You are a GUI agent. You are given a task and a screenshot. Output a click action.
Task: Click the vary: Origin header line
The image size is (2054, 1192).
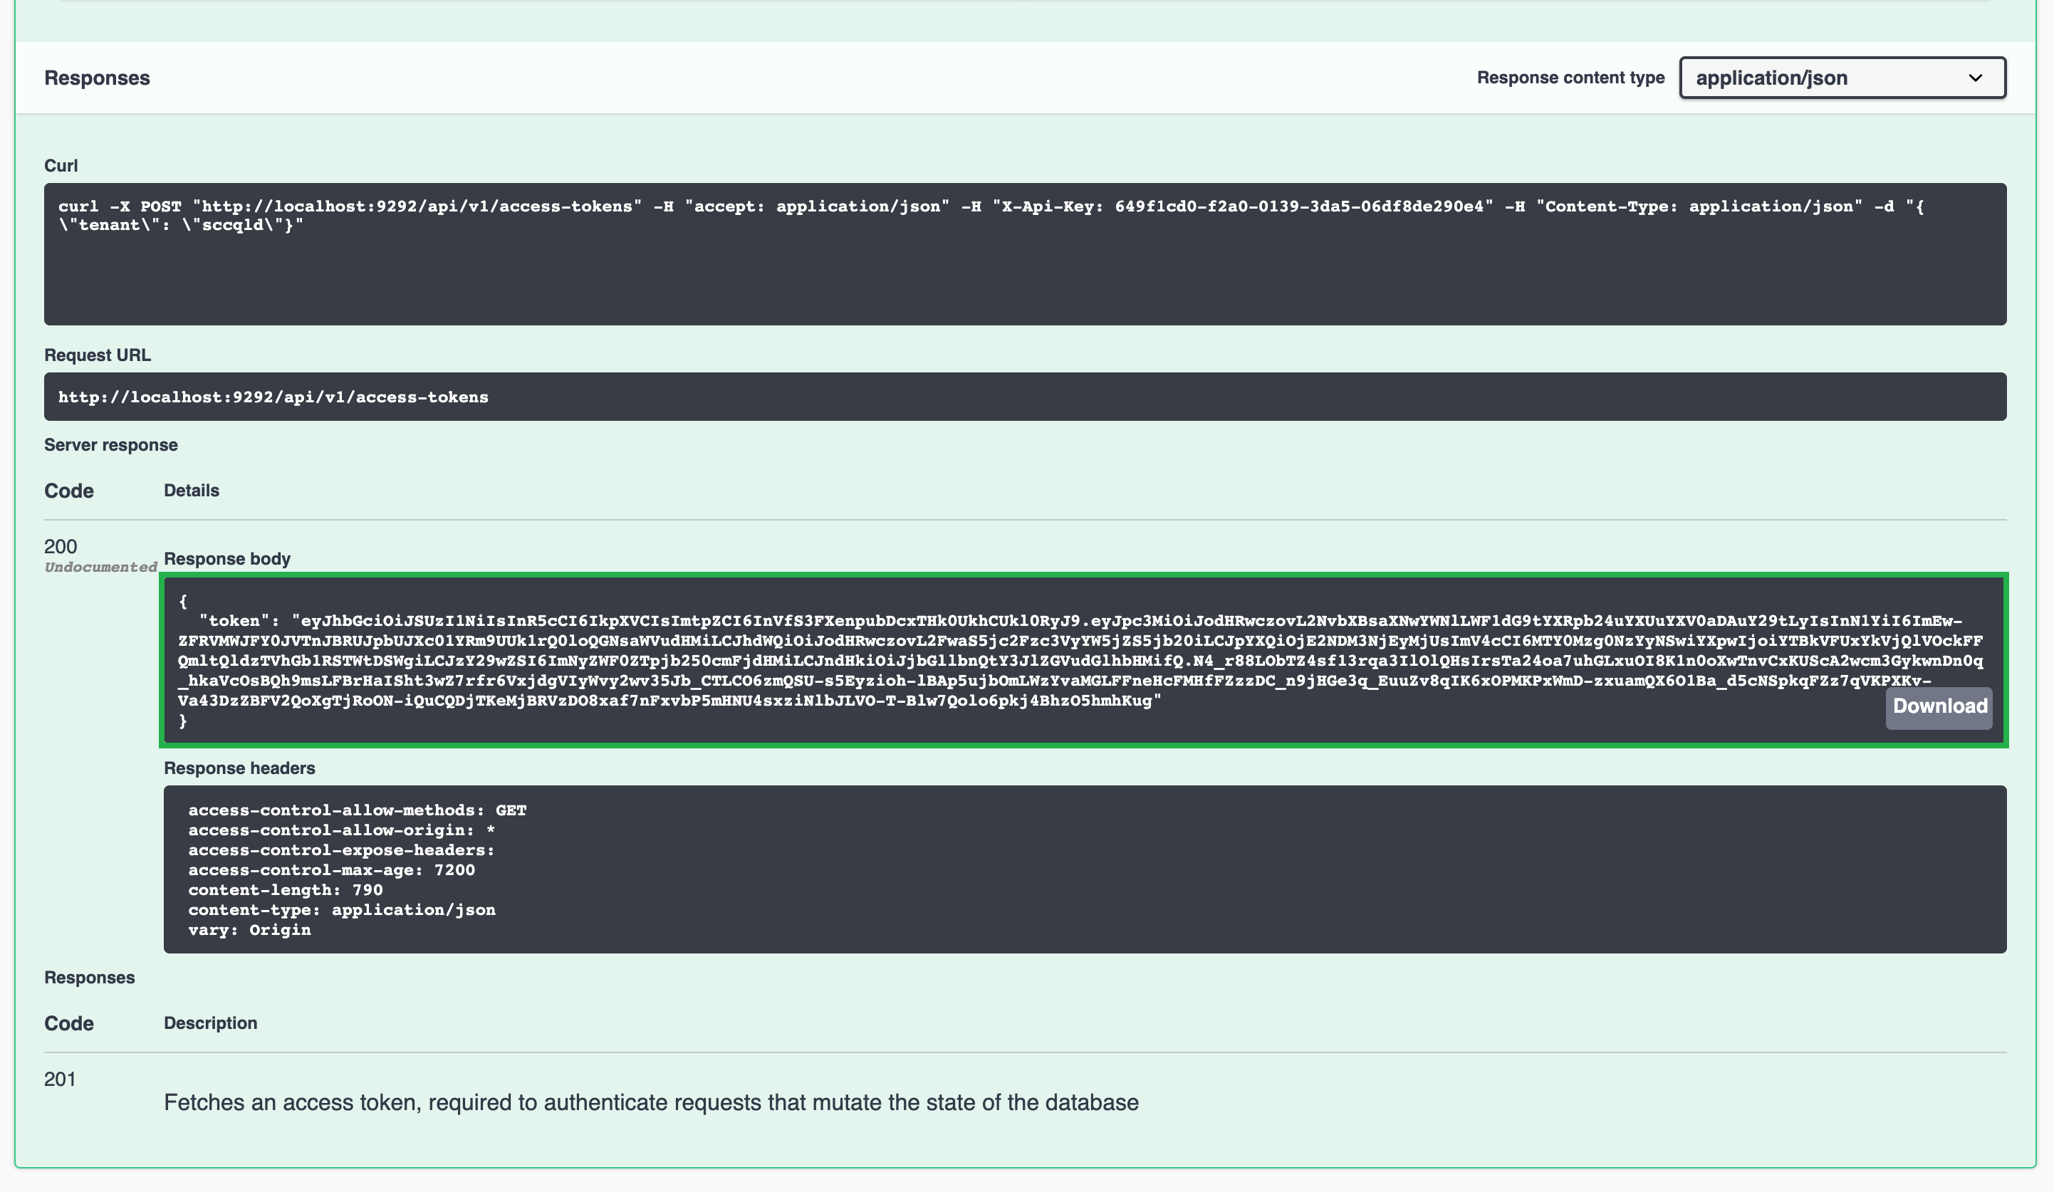click(x=249, y=930)
